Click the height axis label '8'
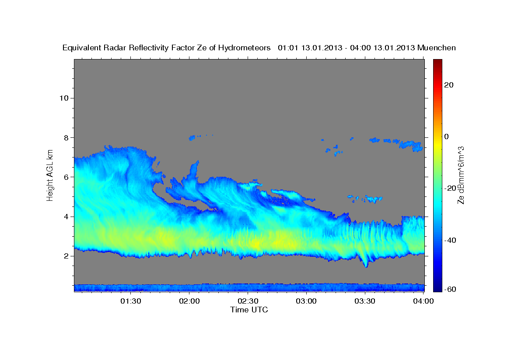The height and width of the screenshot is (350, 525). [66, 137]
